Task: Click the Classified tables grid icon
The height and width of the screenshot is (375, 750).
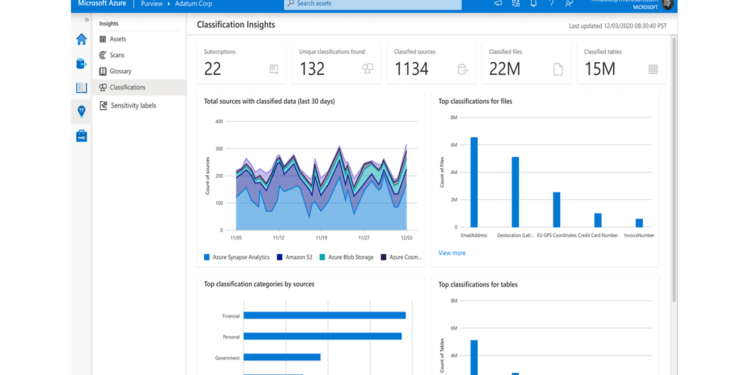Action: click(x=653, y=69)
